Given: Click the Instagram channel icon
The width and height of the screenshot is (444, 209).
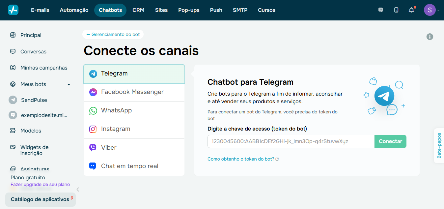Looking at the screenshot, I should (93, 129).
